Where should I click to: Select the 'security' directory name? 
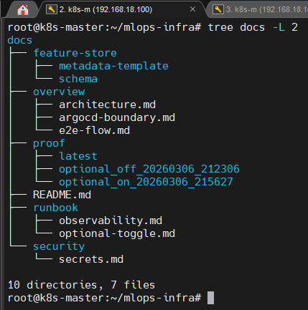tap(59, 246)
